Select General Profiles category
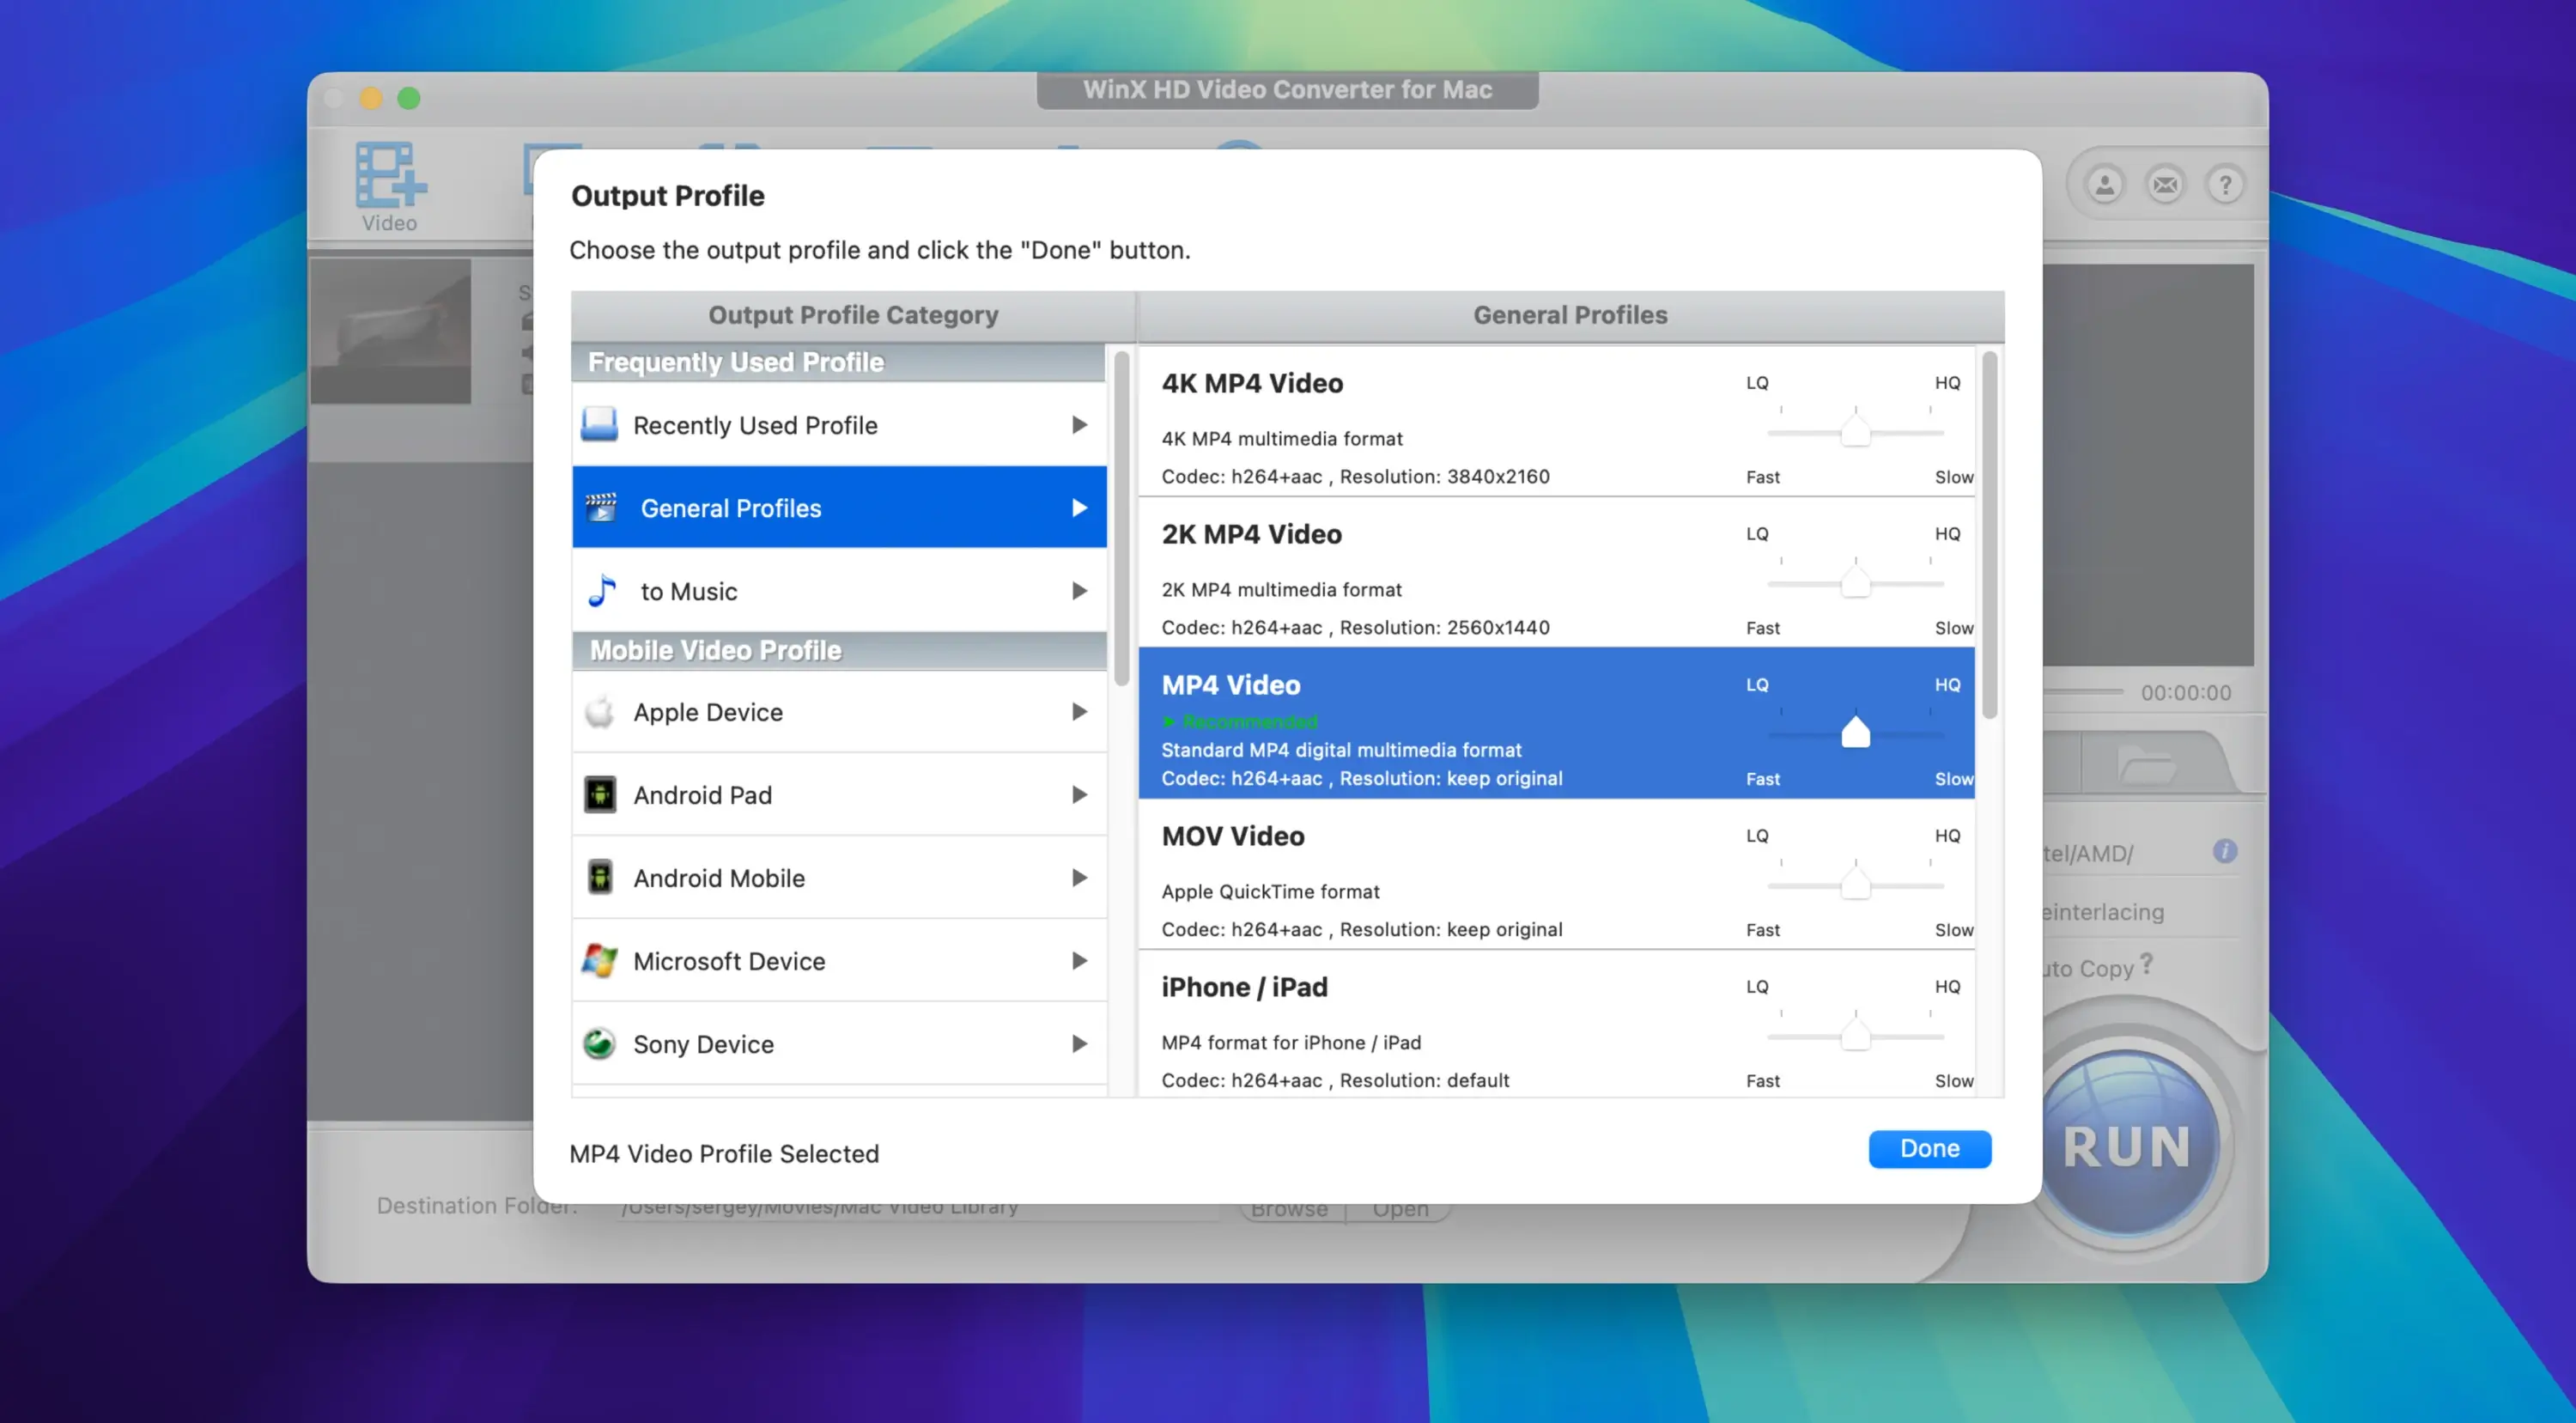Screen dimensions: 2576x1423 click(x=839, y=507)
